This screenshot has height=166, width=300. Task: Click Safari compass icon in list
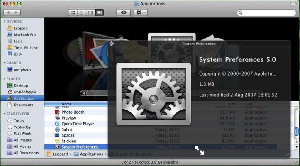point(57,129)
